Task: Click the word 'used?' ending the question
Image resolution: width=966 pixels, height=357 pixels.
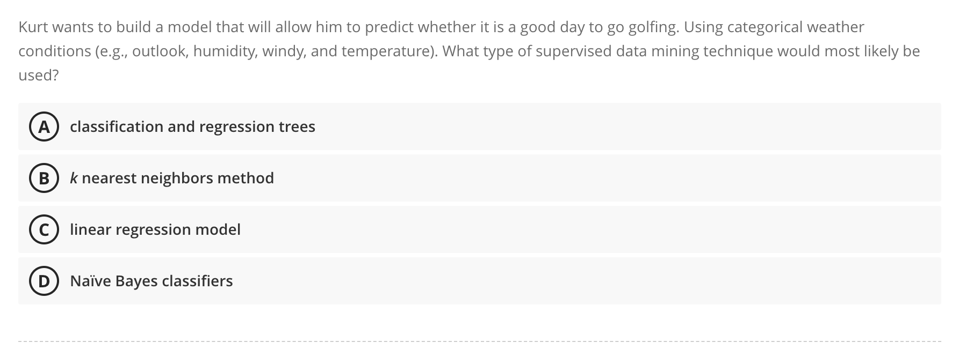Action: pos(39,75)
